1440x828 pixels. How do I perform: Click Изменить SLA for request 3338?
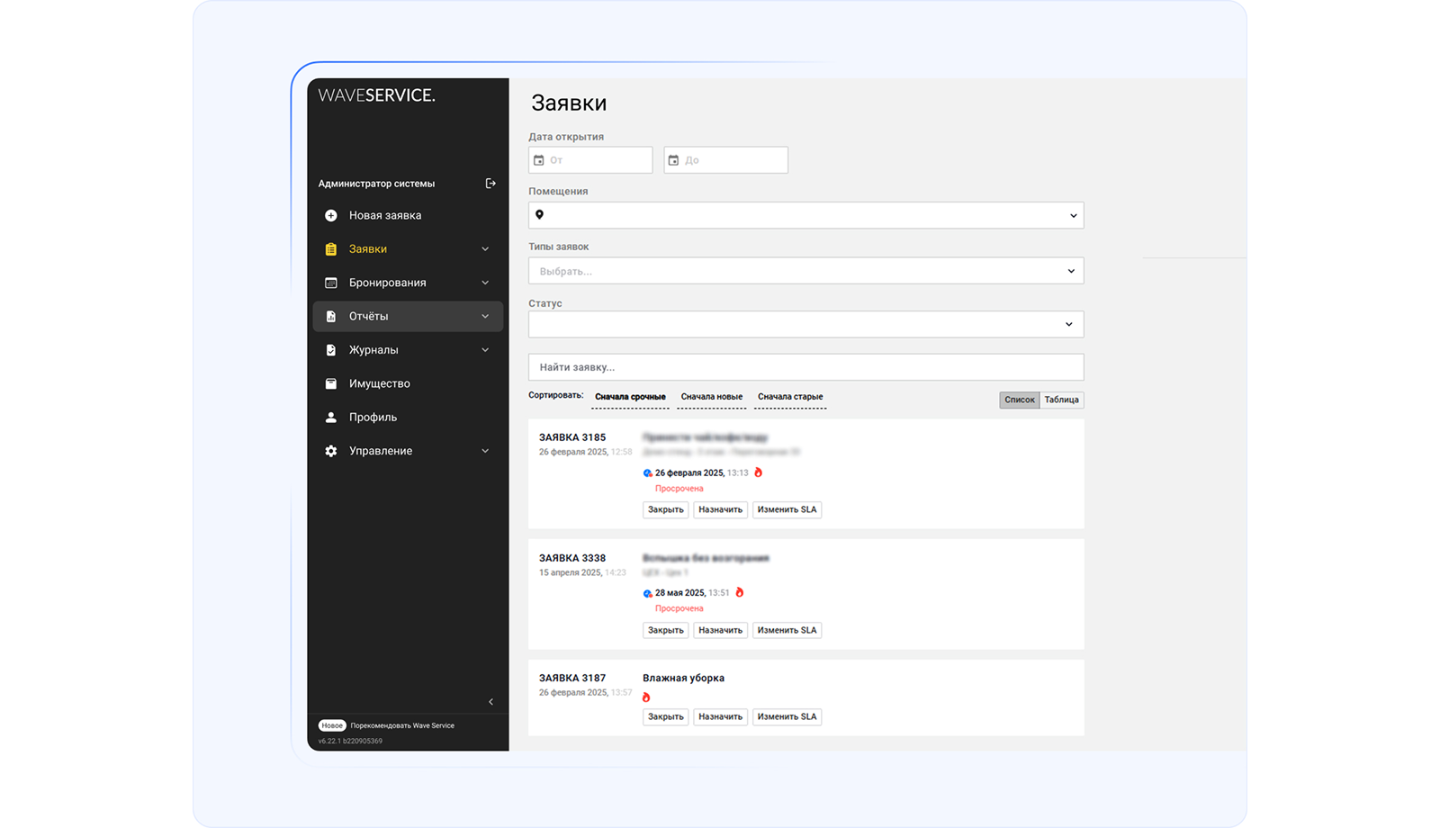pos(787,630)
